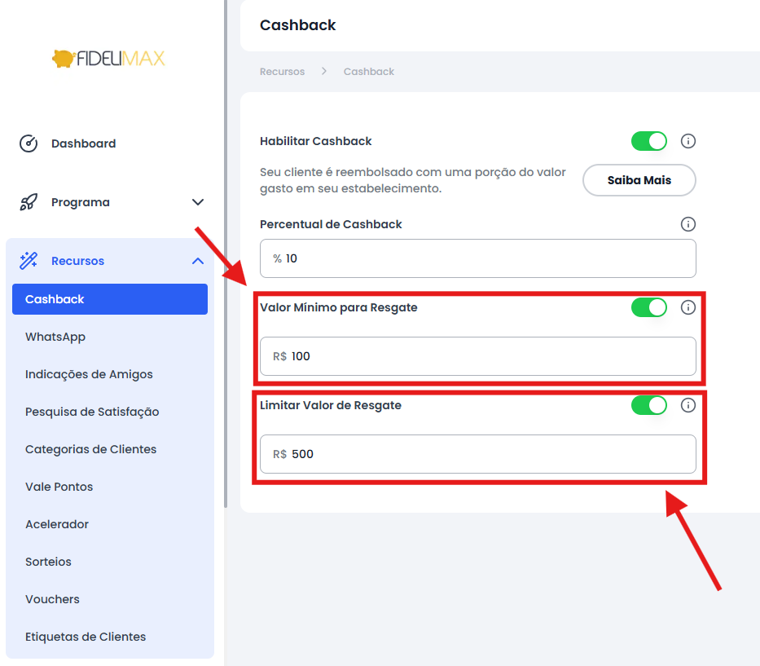Click the breadcrumb arrow after Recursos
This screenshot has height=666, width=760.
click(x=323, y=71)
